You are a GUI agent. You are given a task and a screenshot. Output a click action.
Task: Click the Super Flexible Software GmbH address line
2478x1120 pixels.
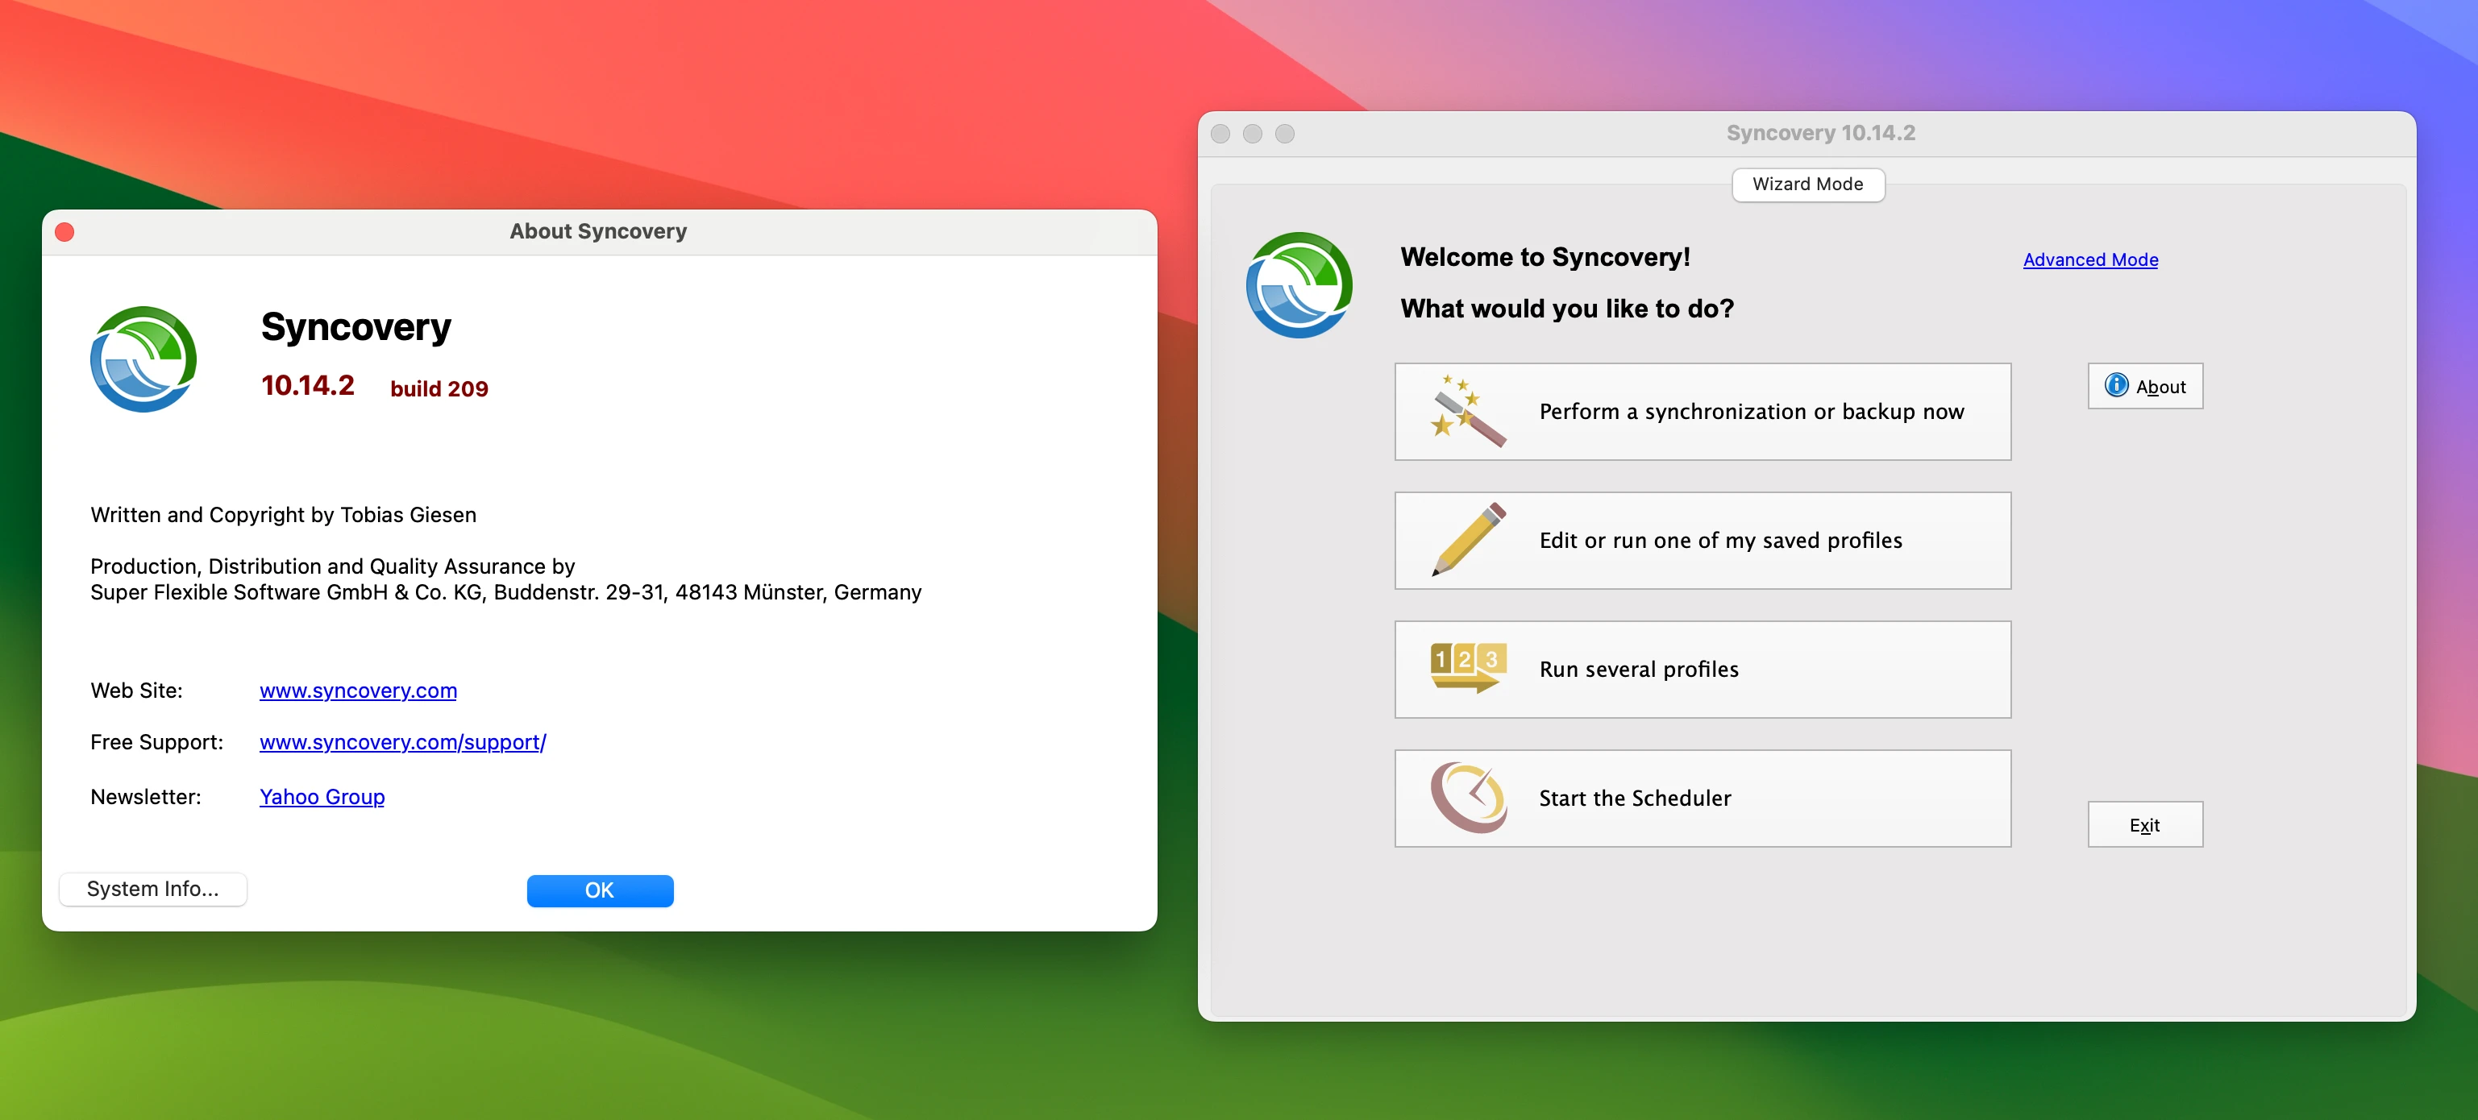[506, 592]
